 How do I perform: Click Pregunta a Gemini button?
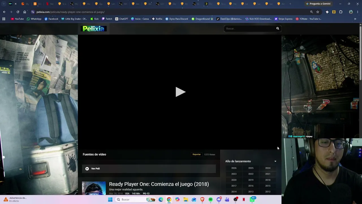point(318,4)
